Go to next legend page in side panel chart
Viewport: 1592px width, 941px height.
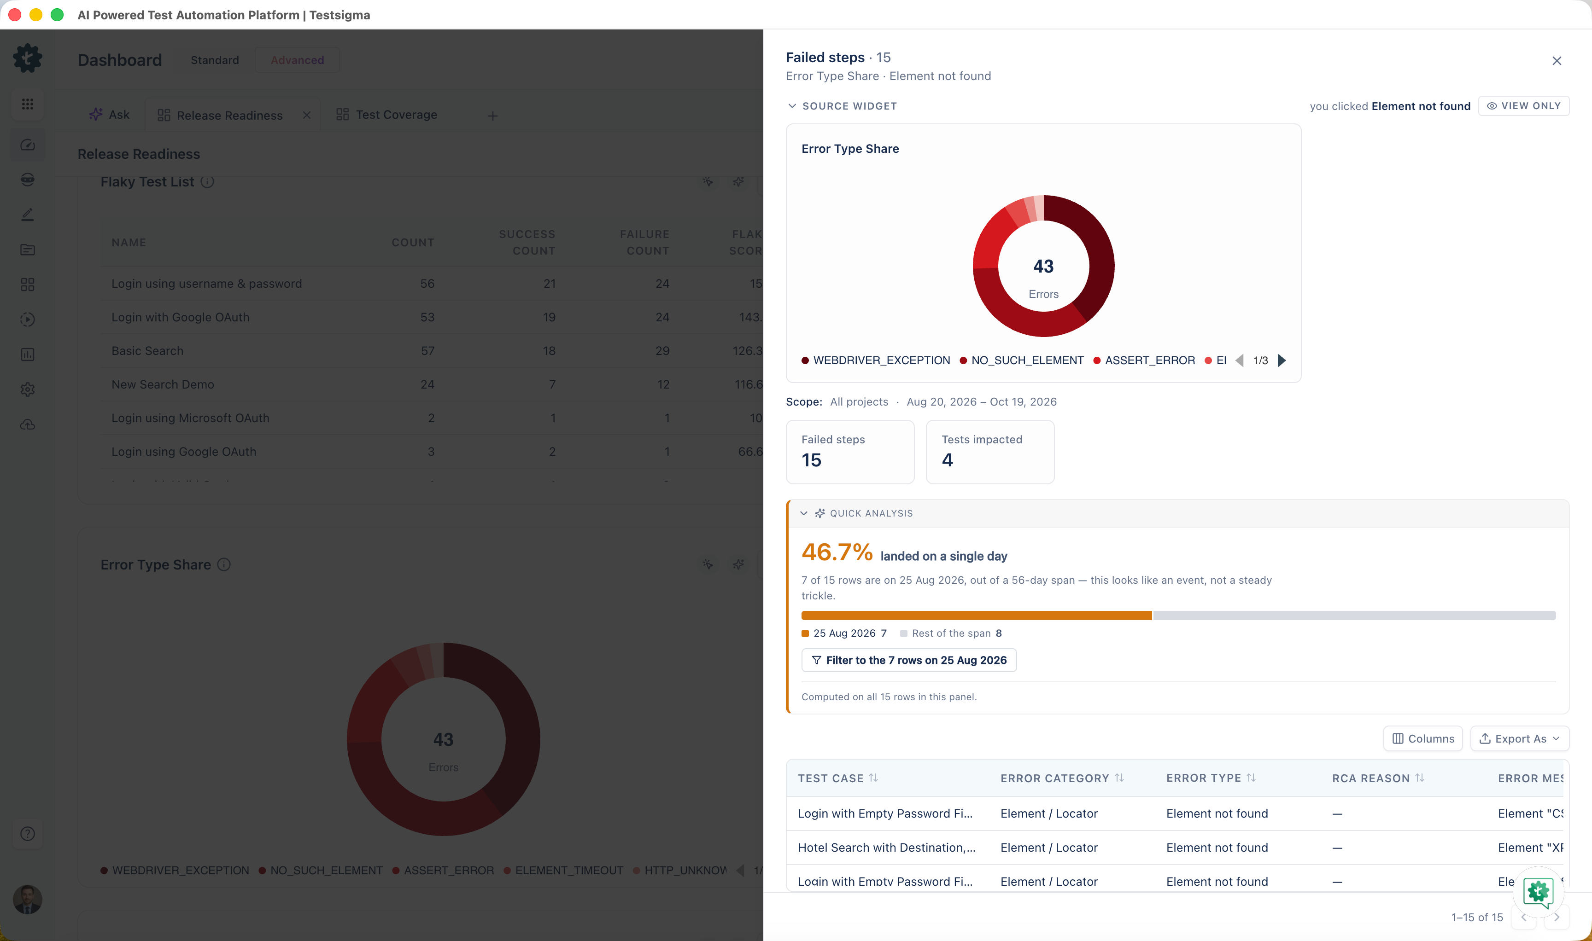coord(1282,361)
